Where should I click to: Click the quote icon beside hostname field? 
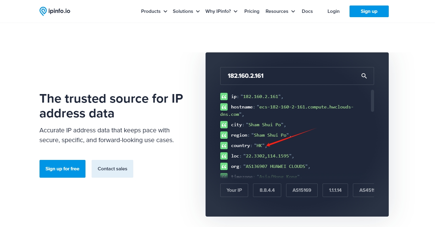224,107
